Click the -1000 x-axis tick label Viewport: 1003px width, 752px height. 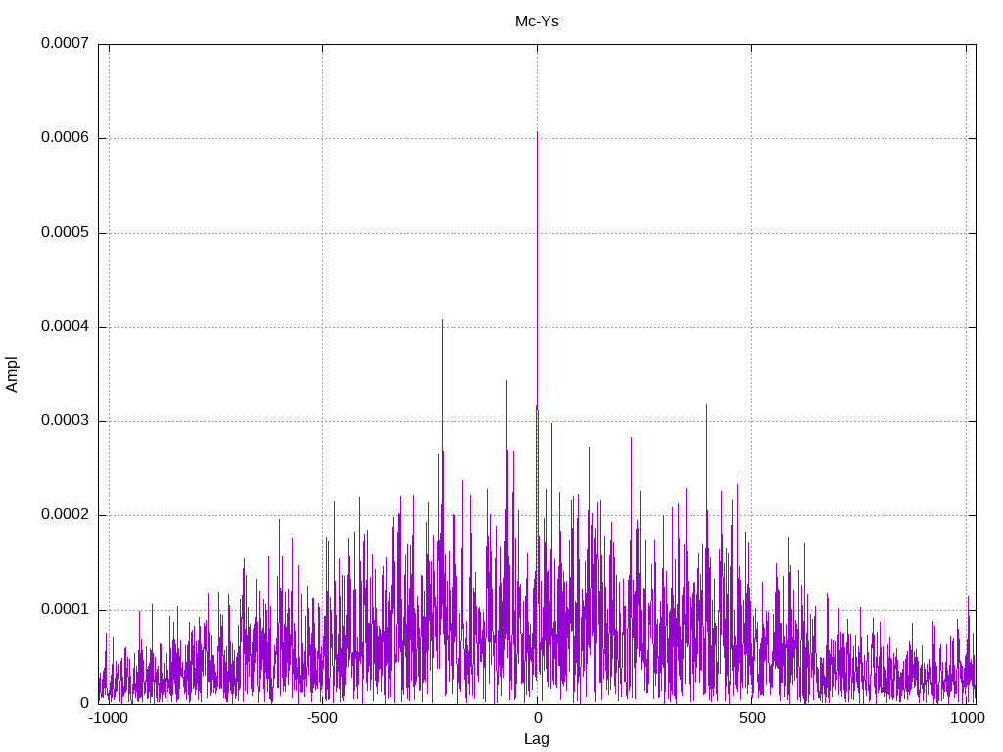click(108, 718)
